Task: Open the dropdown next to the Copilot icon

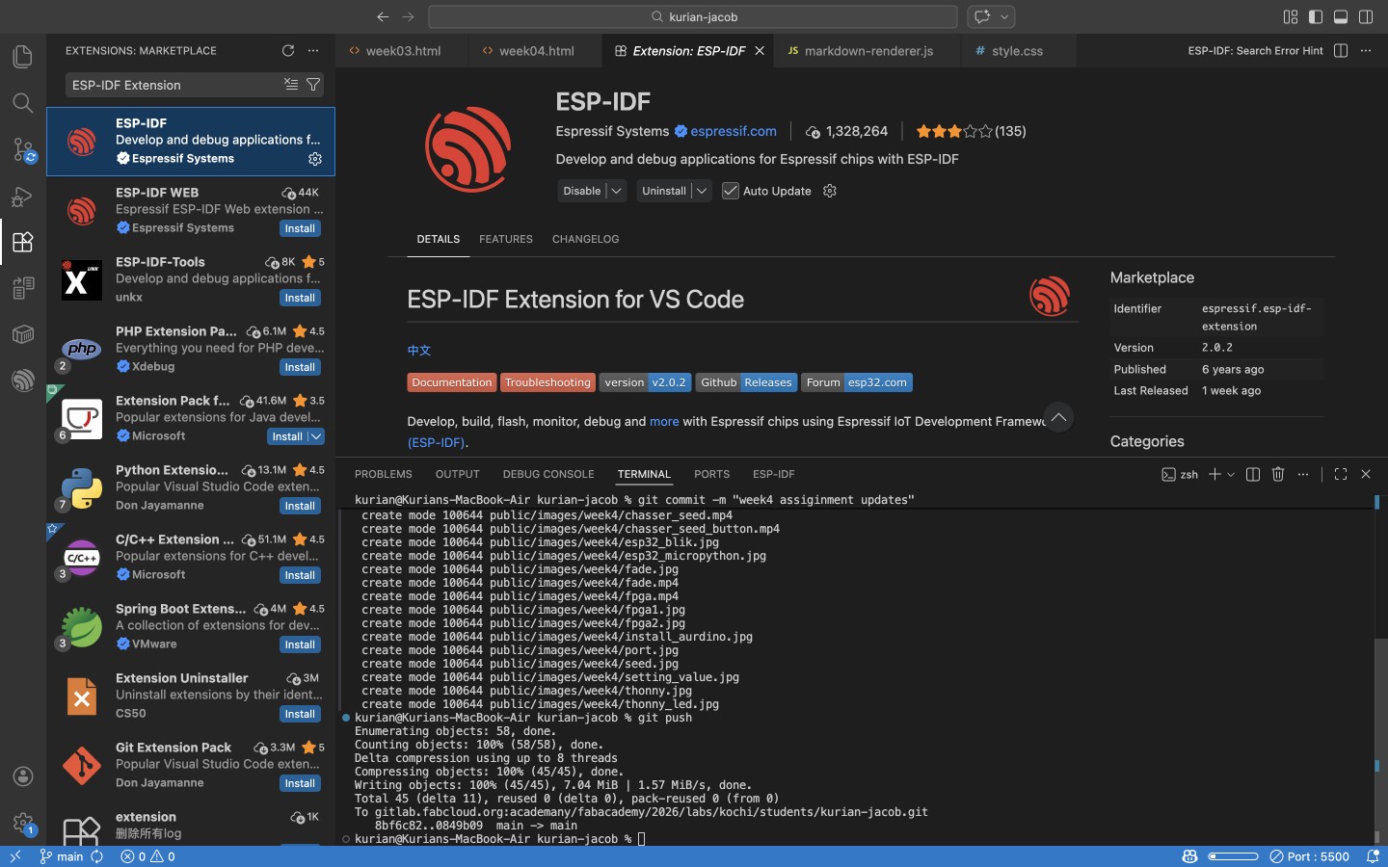Action: point(1004,16)
